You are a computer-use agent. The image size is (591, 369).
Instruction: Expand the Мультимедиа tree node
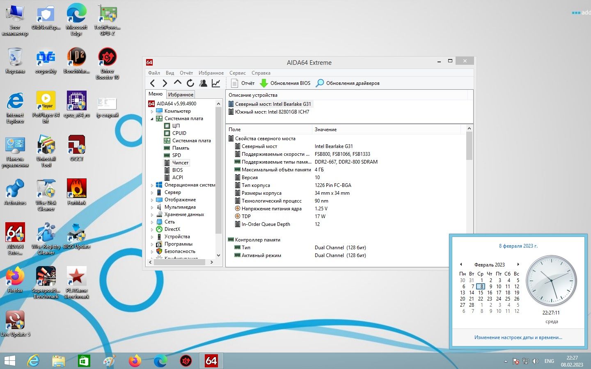point(152,207)
